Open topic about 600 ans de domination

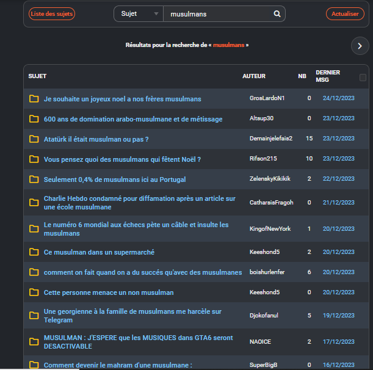tap(133, 119)
